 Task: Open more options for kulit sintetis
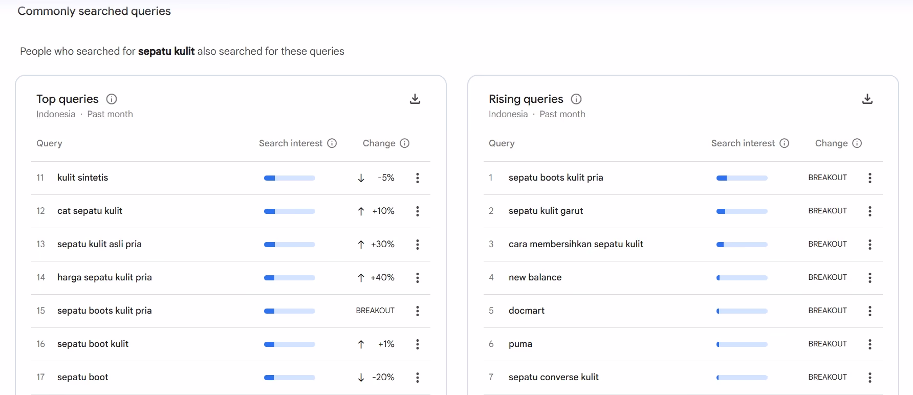(x=418, y=178)
